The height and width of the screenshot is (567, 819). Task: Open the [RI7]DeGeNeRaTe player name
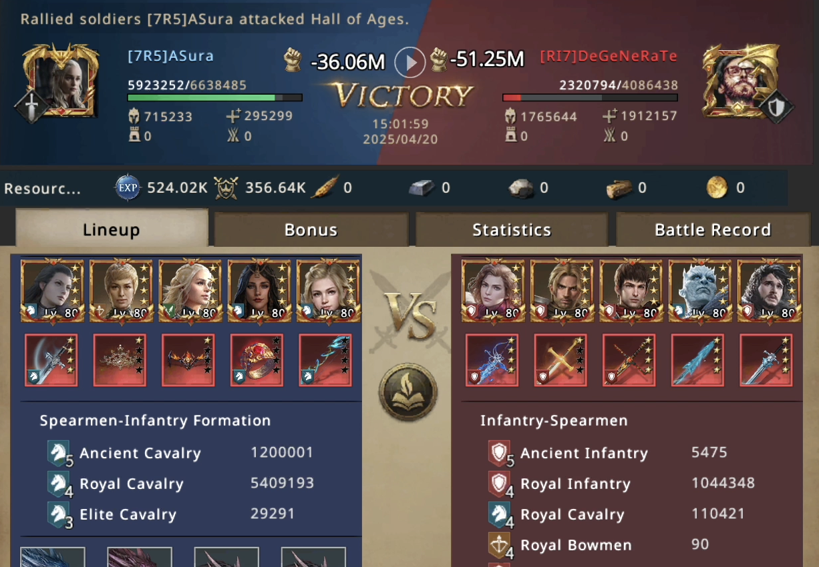point(609,56)
